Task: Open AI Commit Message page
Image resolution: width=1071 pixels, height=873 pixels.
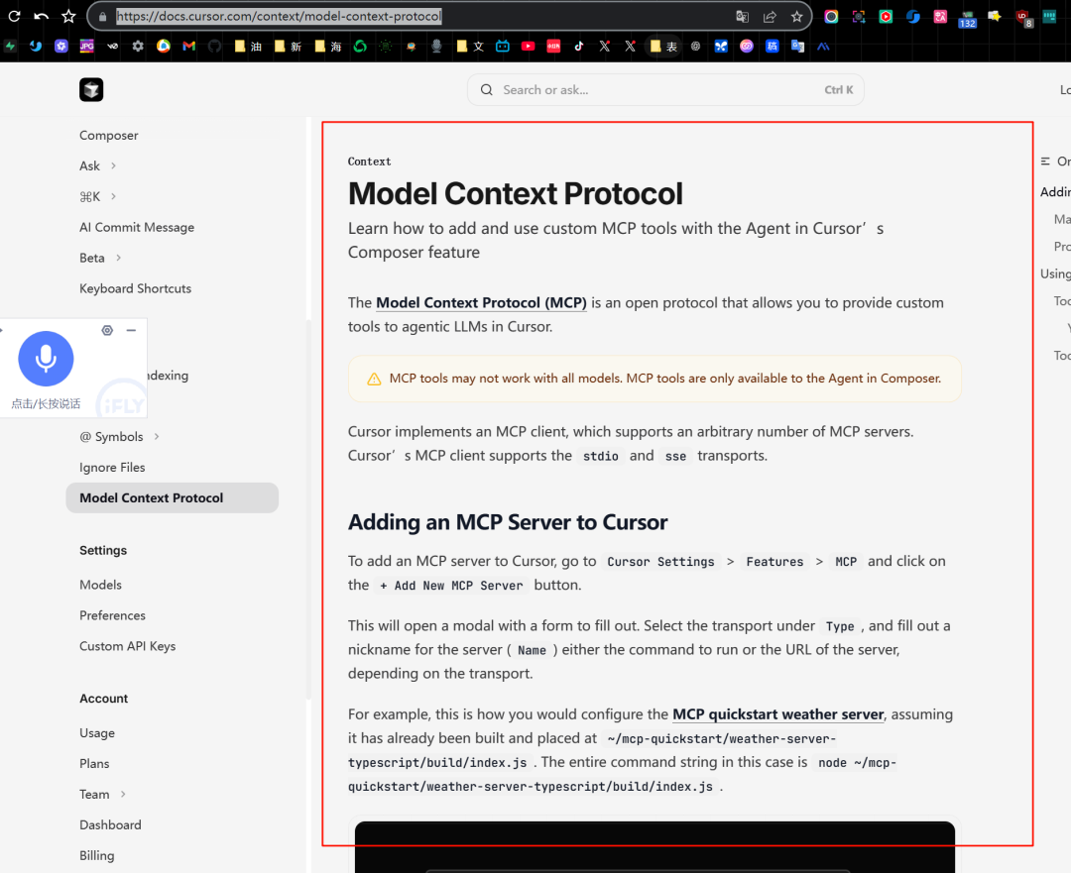Action: [x=137, y=227]
